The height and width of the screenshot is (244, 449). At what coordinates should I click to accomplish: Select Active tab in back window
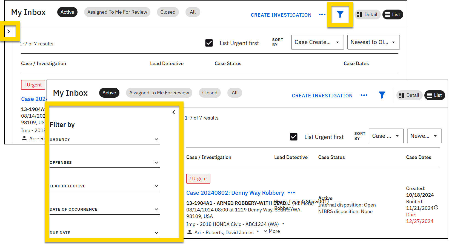(x=67, y=12)
